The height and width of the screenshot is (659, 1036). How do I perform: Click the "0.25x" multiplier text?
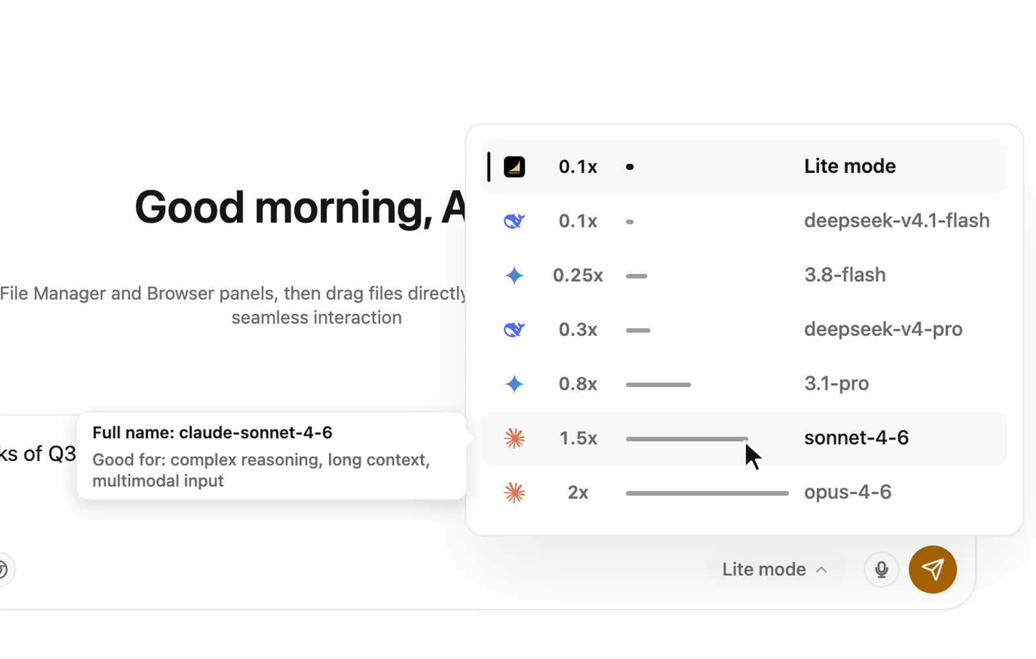[578, 276]
